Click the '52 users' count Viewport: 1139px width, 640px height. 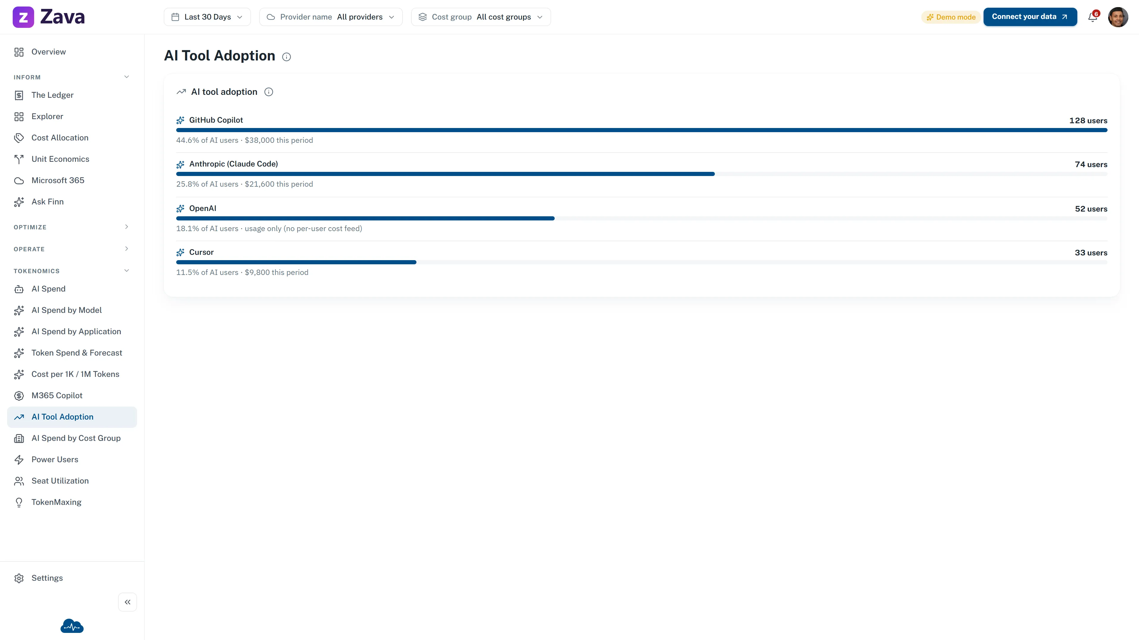1091,209
